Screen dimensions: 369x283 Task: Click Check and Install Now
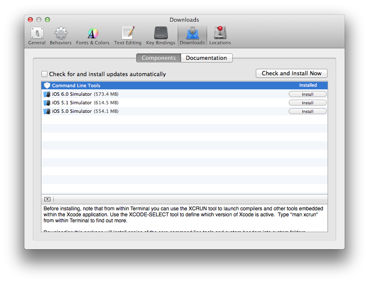(292, 73)
